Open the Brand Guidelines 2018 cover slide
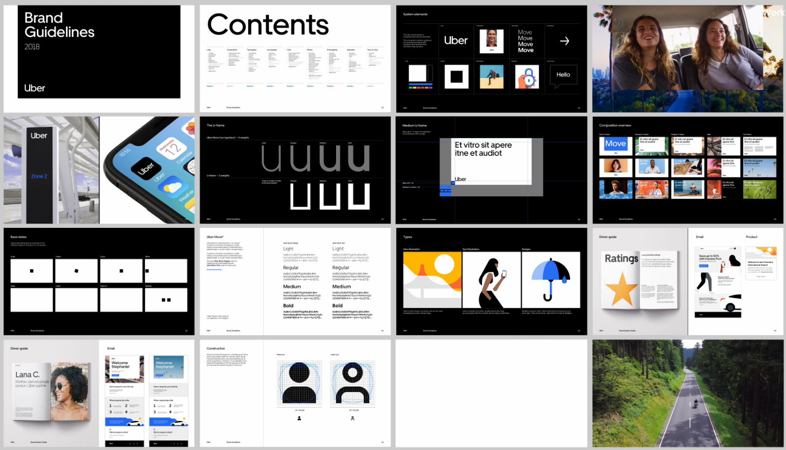This screenshot has height=450, width=786. point(99,59)
